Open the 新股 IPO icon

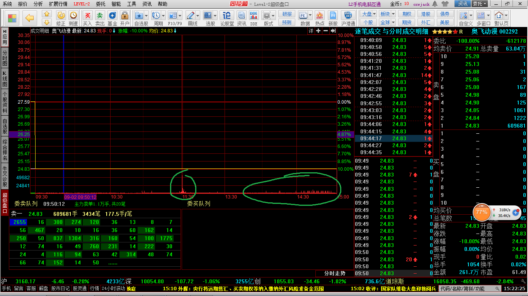[333, 15]
